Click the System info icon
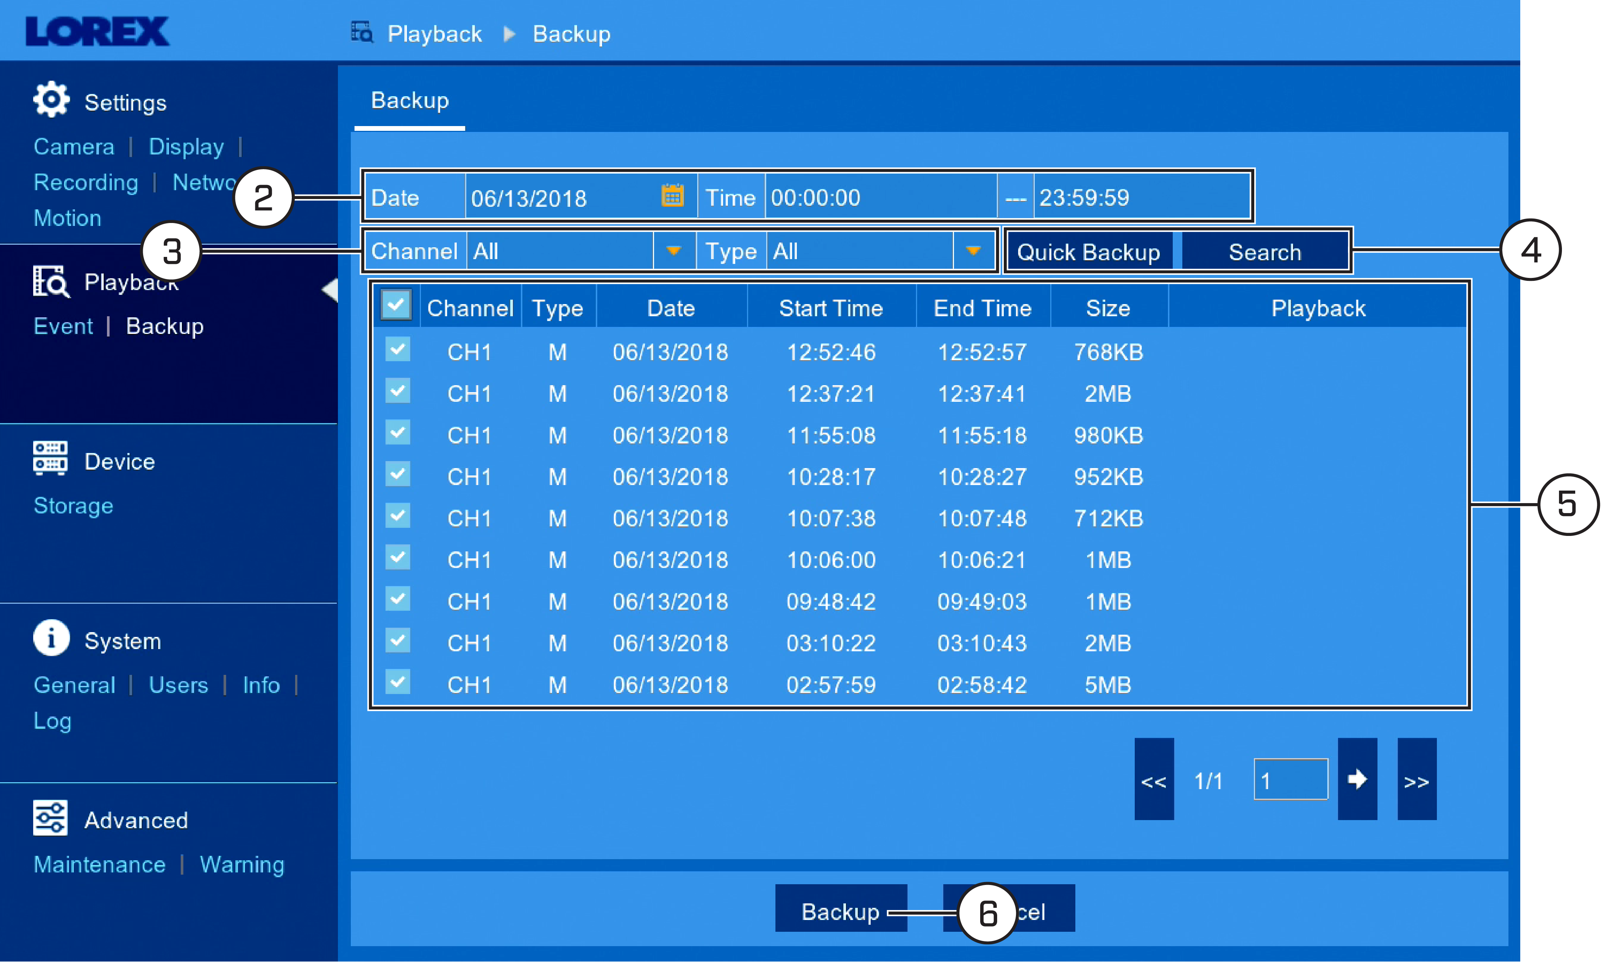 tap(51, 638)
